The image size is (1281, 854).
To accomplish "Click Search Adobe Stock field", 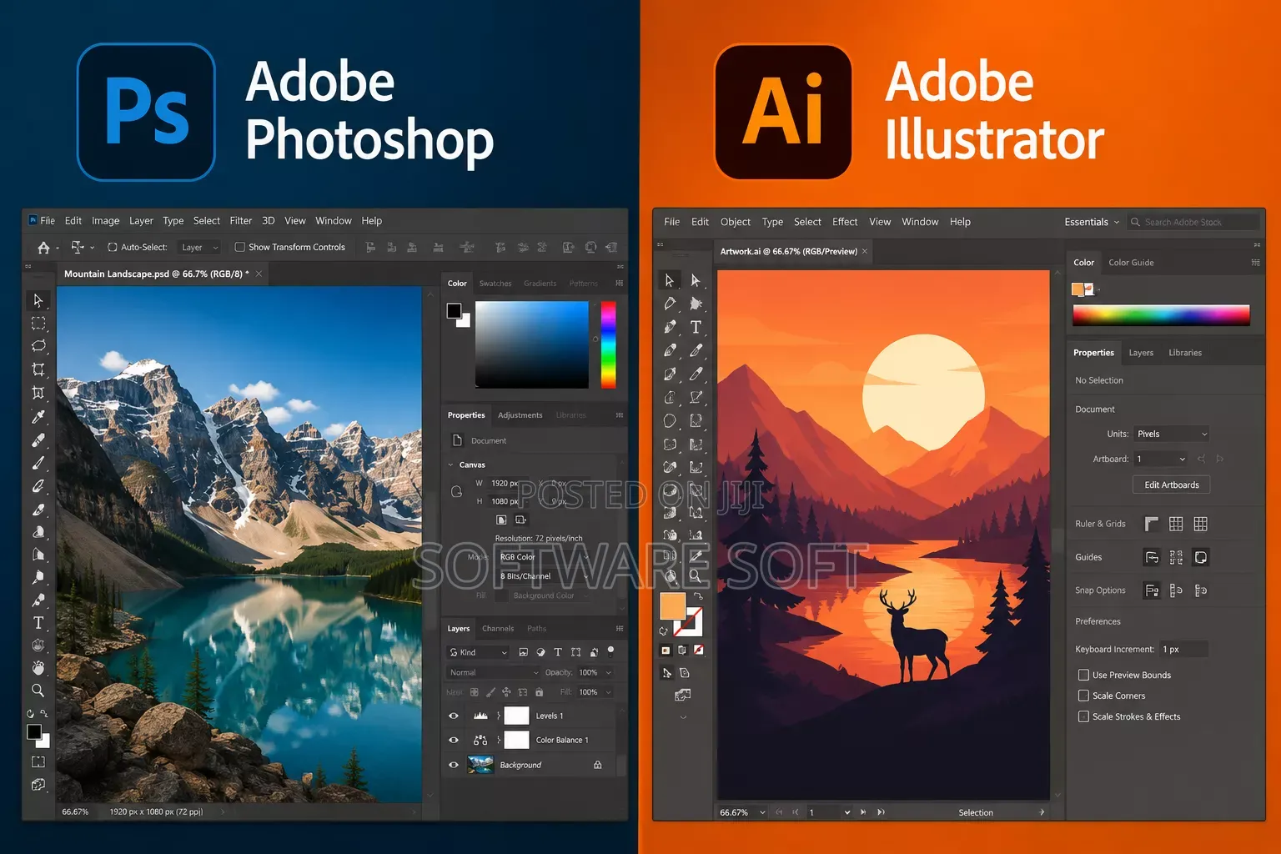I will click(x=1193, y=222).
